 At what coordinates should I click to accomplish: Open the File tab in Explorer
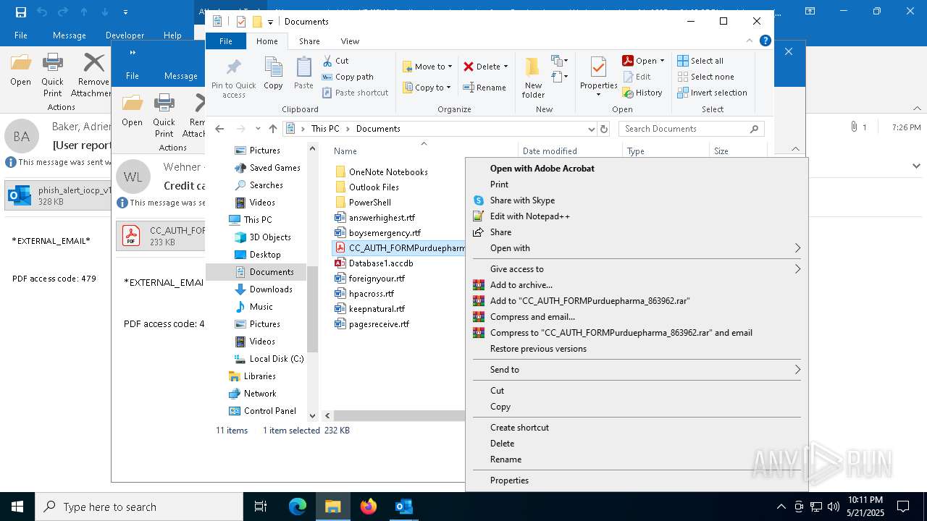[x=226, y=41]
